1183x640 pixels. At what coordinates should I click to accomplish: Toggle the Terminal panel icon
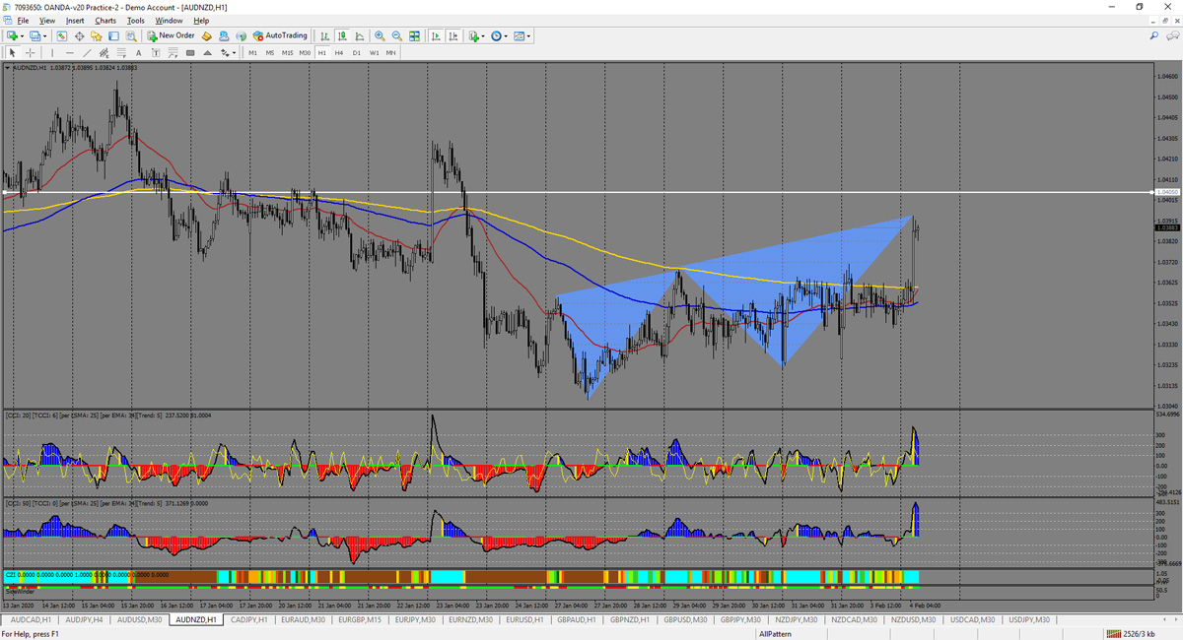point(113,36)
